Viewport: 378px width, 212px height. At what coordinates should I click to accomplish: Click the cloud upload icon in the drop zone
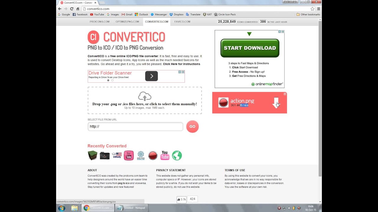pos(145,96)
